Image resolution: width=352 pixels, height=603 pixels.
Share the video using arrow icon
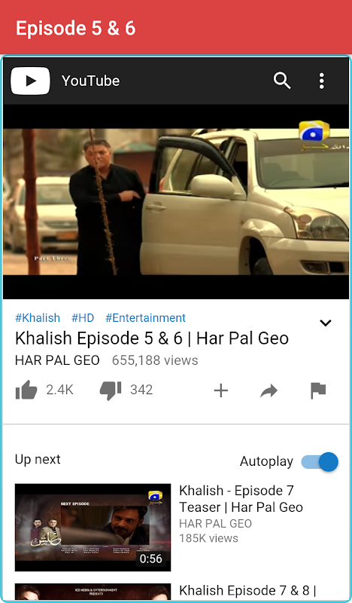269,391
